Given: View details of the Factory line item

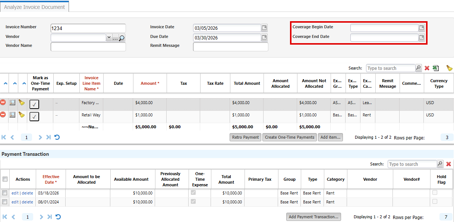Looking at the screenshot, I should coord(13,102).
